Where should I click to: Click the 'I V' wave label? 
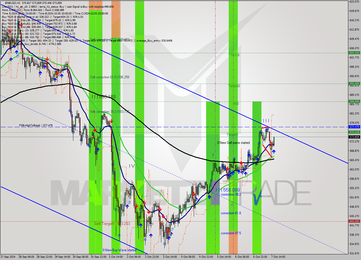point(132,166)
